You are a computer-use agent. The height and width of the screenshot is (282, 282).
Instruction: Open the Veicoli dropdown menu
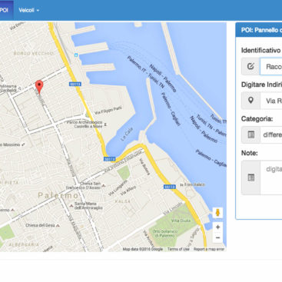[x=28, y=10]
